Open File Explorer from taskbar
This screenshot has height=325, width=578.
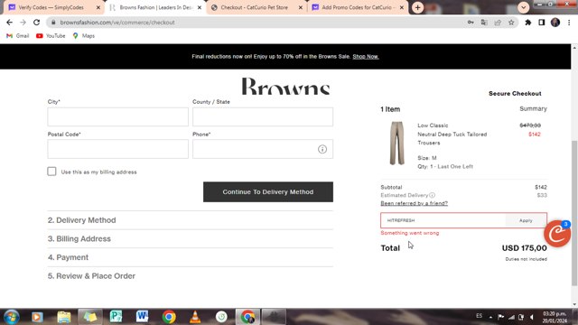point(64,317)
